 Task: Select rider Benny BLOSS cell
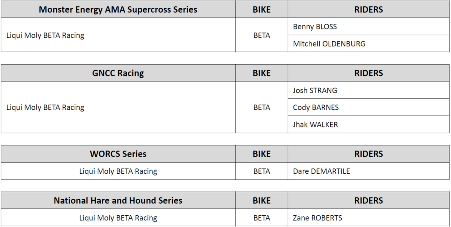[315, 27]
